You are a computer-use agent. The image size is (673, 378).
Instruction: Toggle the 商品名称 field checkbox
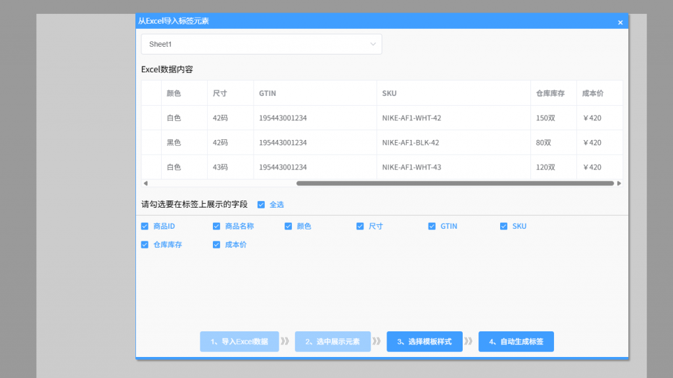[216, 226]
